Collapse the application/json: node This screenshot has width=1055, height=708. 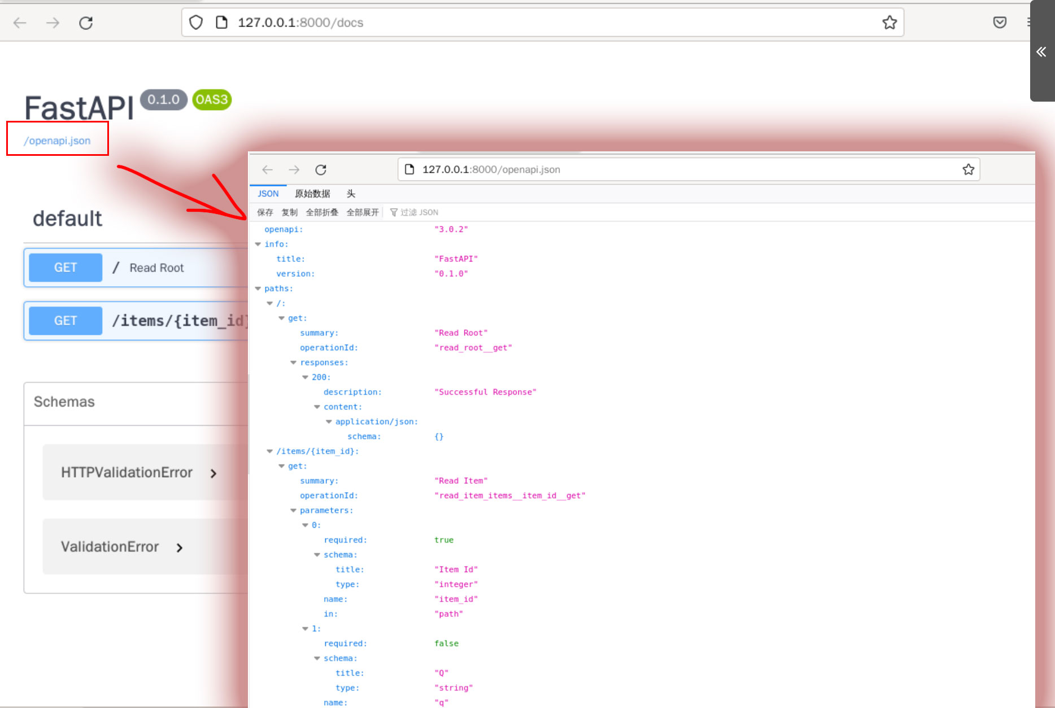[329, 422]
